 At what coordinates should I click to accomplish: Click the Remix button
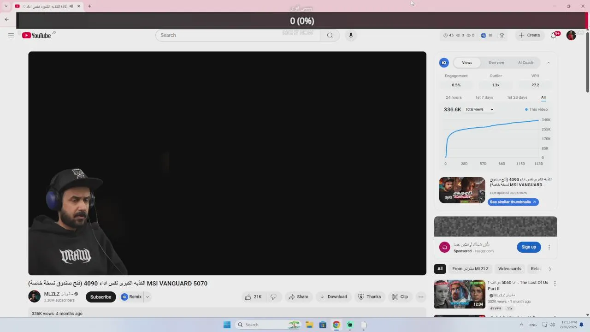pyautogui.click(x=132, y=297)
